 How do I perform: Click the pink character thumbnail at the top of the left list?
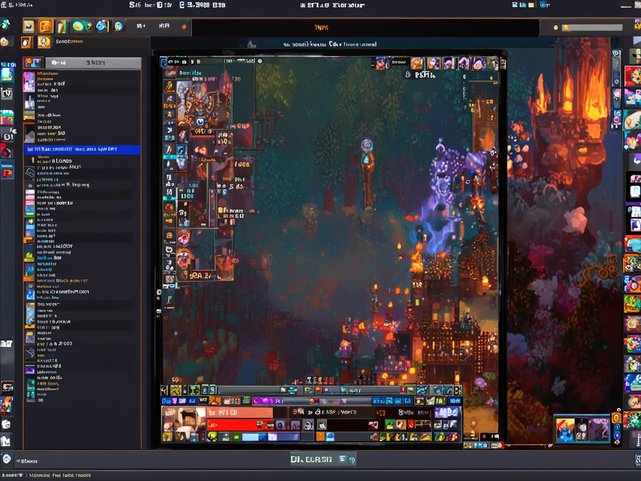tap(29, 81)
